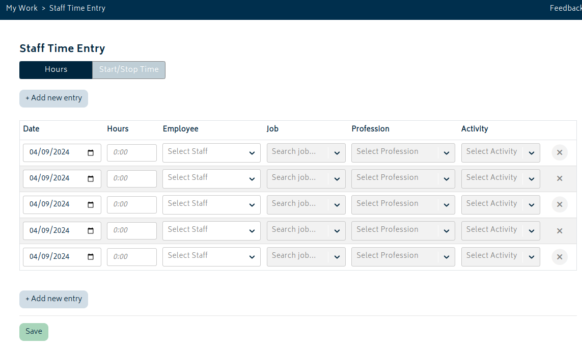Viewport: 582px width, 345px height.
Task: Delete the second entry using its X icon
Action: point(559,178)
